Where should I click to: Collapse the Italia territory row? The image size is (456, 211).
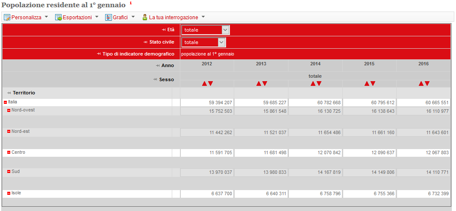[5, 103]
